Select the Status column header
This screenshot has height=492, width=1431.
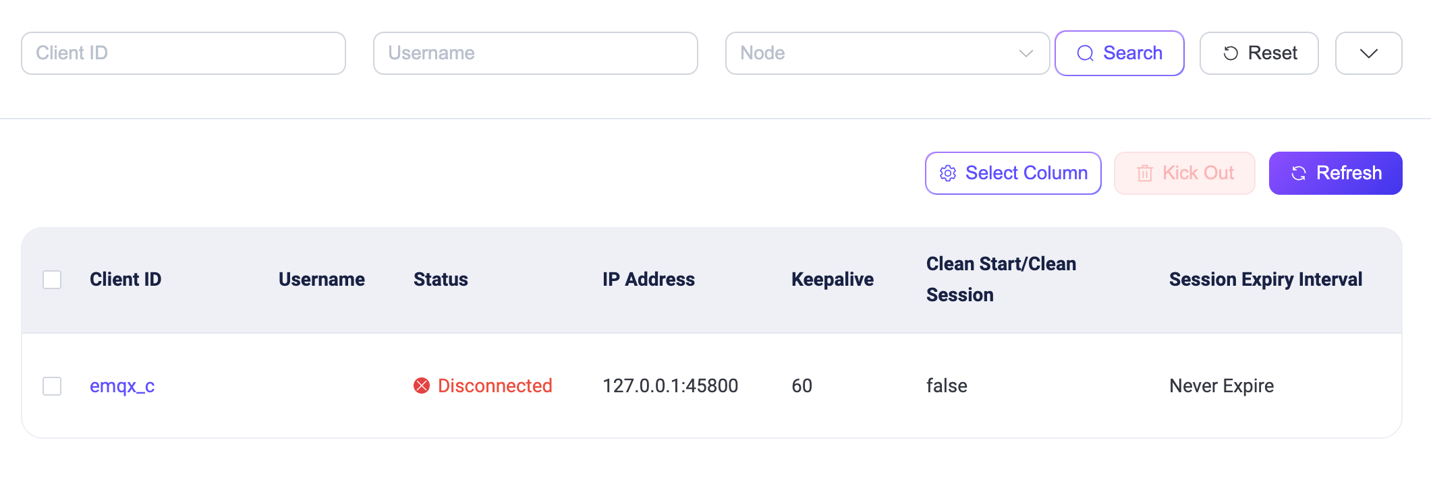440,278
